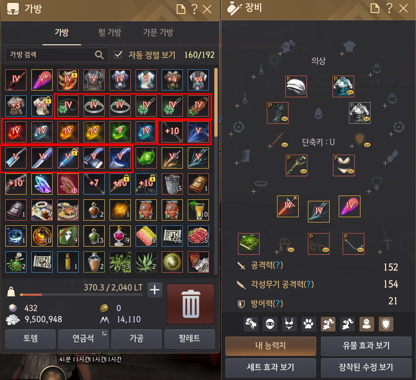Click the raw meat platter item
Screen dimensions: 416x380
198,236
